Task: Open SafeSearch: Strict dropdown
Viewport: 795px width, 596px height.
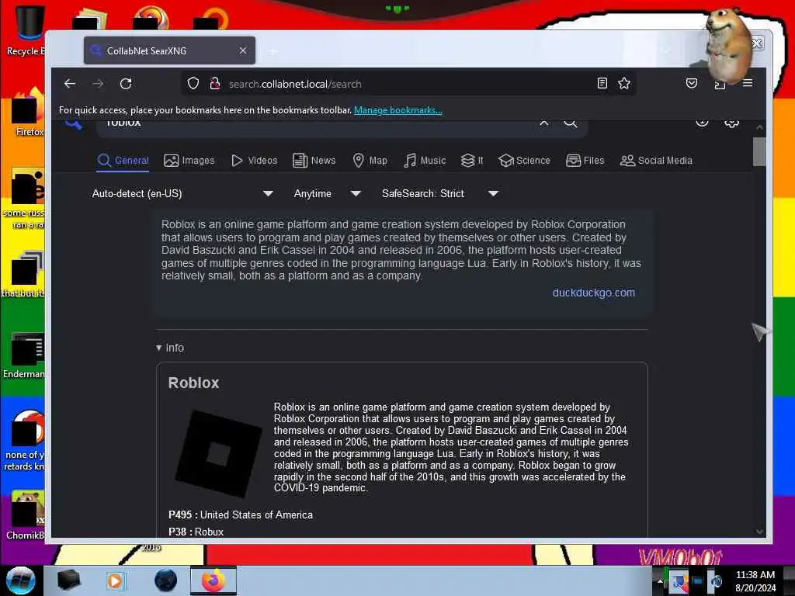Action: pos(440,193)
